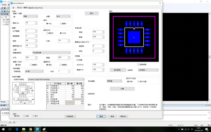Click the Calculate (计算) button
The image size is (211, 132).
point(122,89)
